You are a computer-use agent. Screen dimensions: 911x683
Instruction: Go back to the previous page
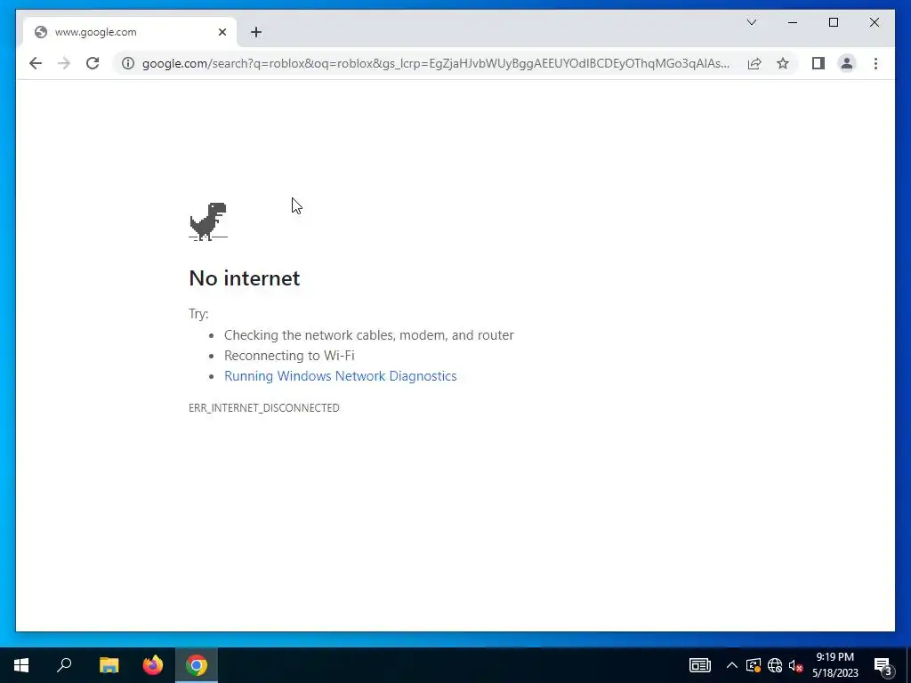(36, 63)
